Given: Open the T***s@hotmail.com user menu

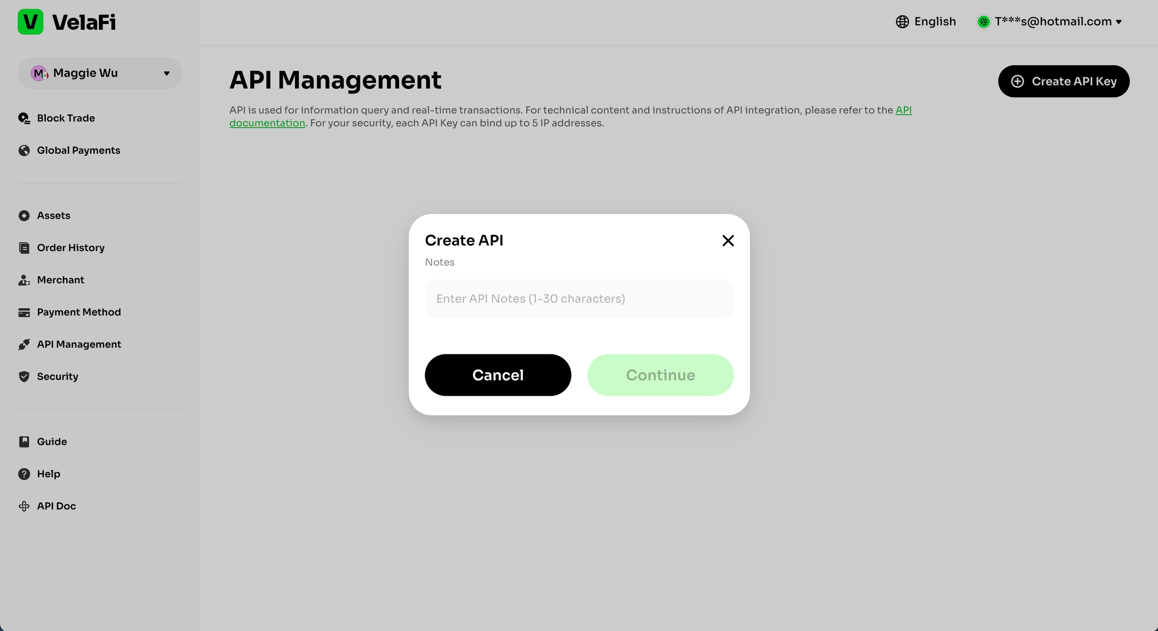Looking at the screenshot, I should tap(1052, 22).
